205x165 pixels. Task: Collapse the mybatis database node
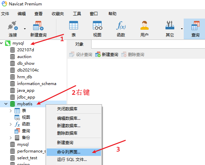click(6, 104)
